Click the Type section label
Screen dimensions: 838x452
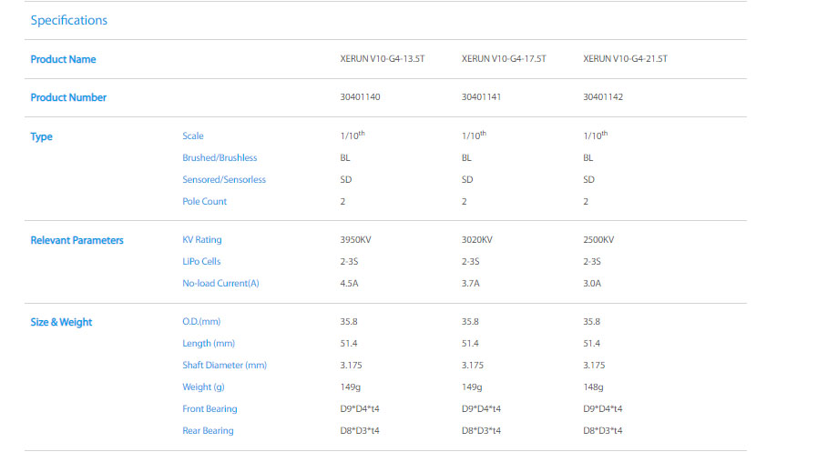[x=41, y=137]
